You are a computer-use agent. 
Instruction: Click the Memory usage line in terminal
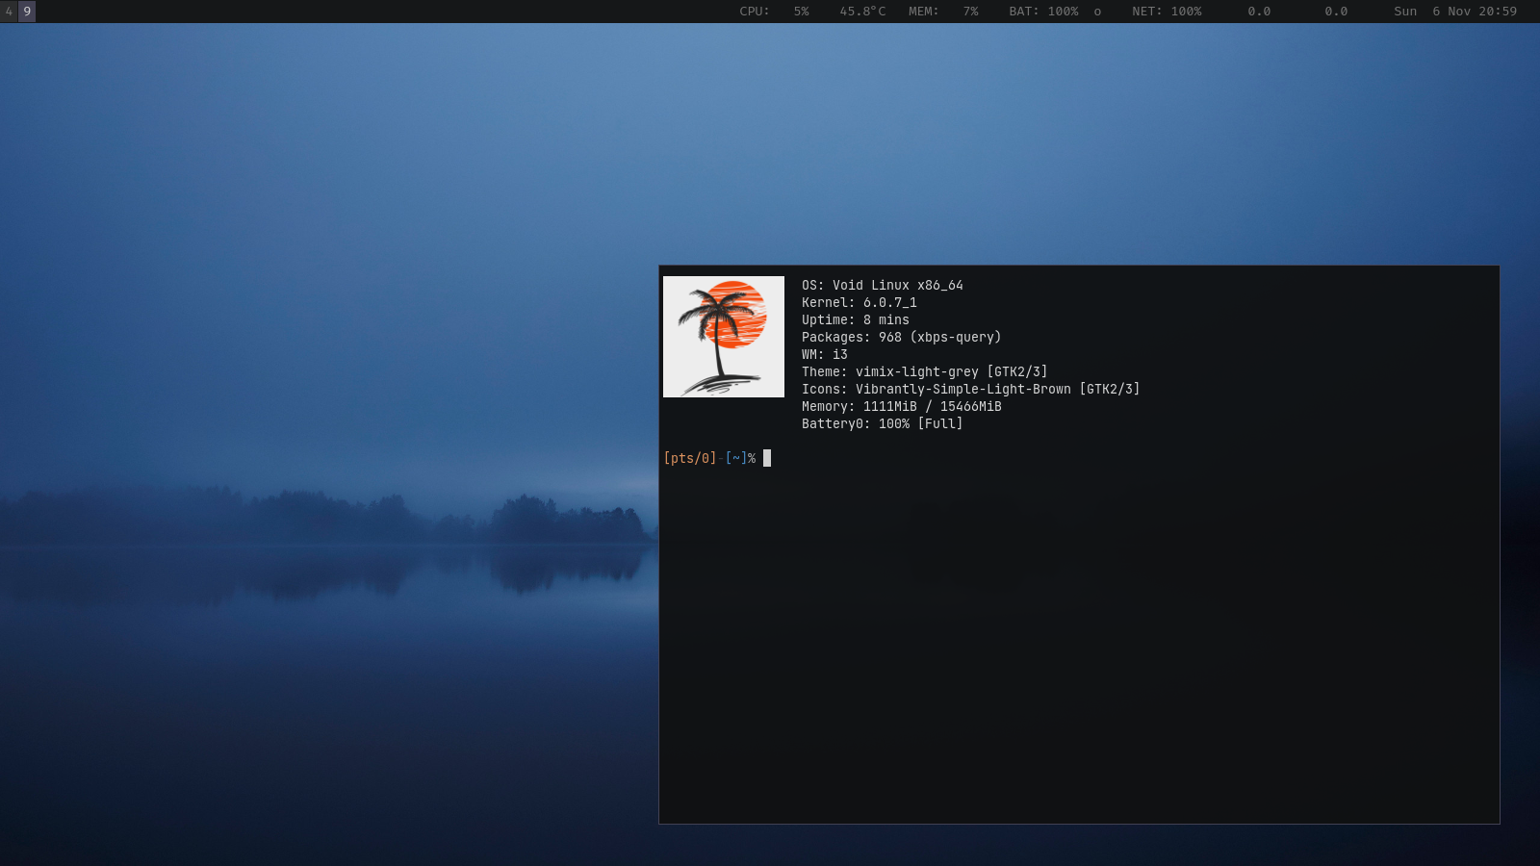tap(901, 406)
